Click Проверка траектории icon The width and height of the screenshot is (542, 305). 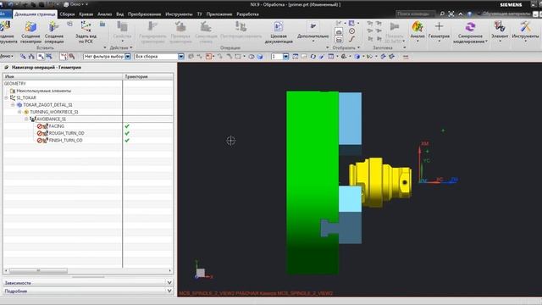tap(180, 27)
